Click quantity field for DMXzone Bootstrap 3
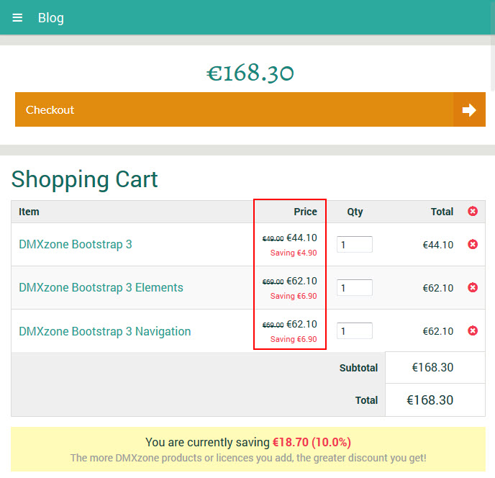The image size is (495, 478). point(355,244)
